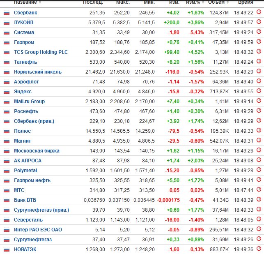
Task: Open the Роснефть stock link
Action: (x=26, y=111)
